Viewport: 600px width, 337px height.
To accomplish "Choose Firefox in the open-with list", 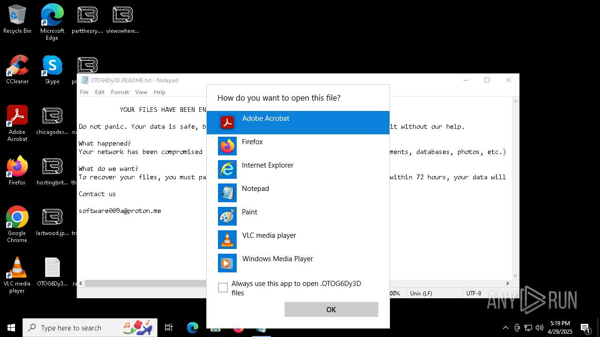I will click(x=298, y=146).
